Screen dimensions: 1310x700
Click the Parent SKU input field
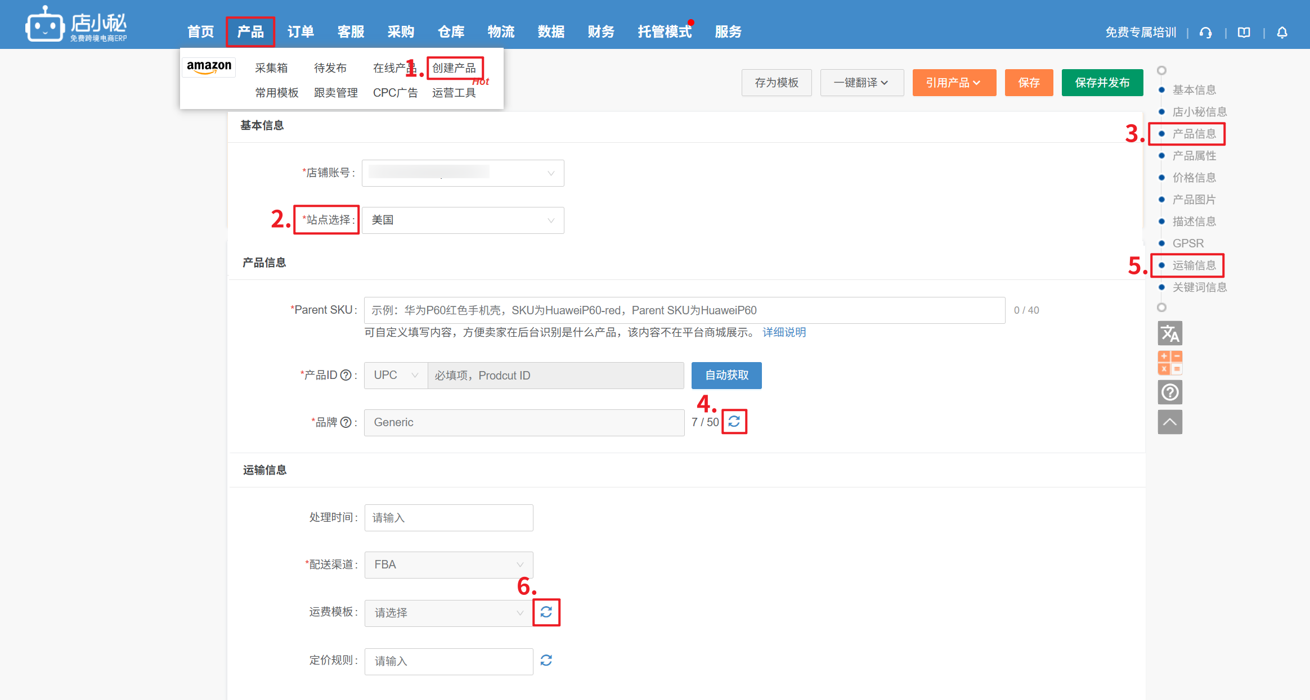684,310
